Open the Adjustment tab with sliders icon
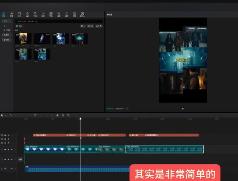This screenshot has width=238, height=181. pos(67,15)
